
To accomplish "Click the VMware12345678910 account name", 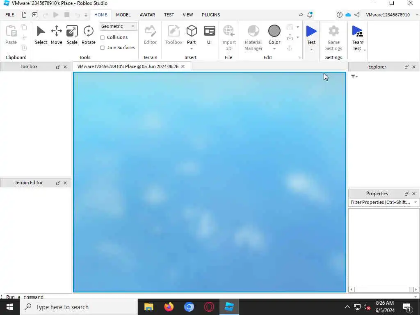I will click(x=388, y=15).
